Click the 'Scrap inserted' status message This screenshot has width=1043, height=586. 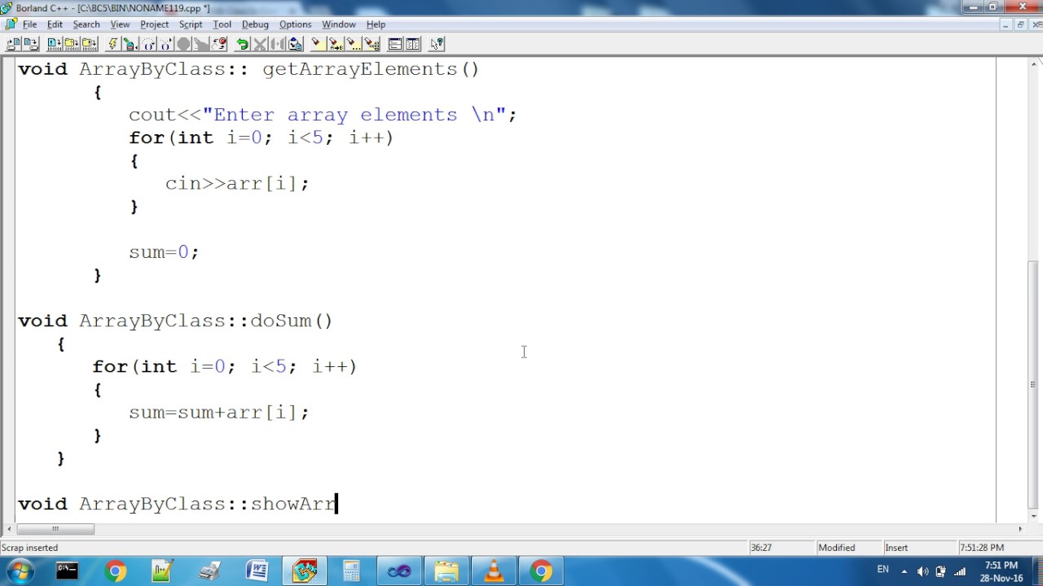pyautogui.click(x=29, y=548)
